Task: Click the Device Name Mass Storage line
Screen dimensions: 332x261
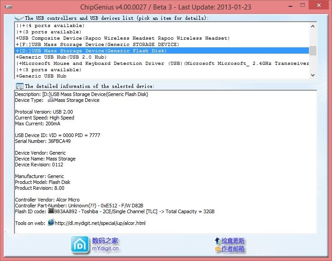Action: point(45,159)
